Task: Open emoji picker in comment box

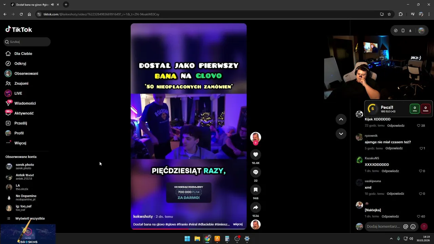Action: point(413,226)
